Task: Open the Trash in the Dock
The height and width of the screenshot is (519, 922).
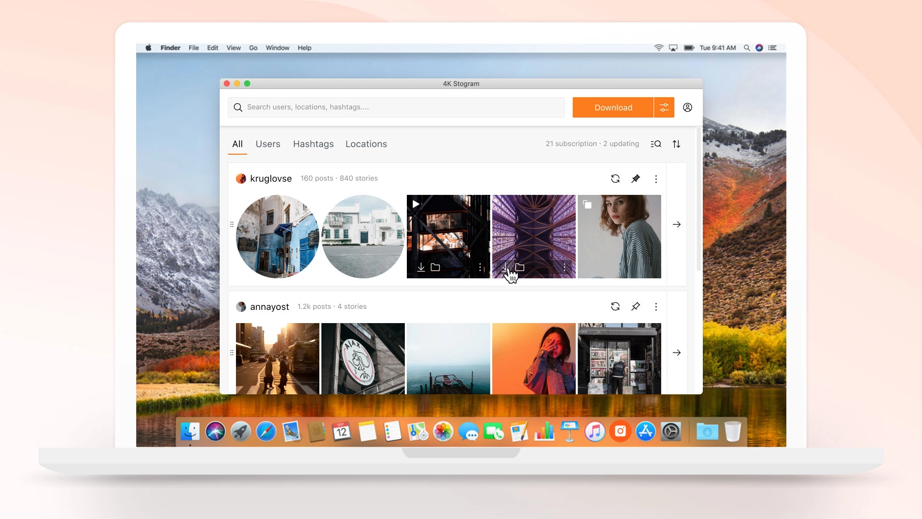Action: [x=733, y=431]
